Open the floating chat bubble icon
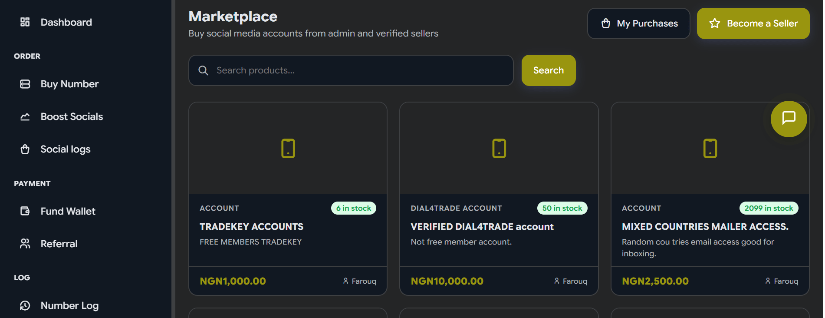The width and height of the screenshot is (825, 318). 789,119
